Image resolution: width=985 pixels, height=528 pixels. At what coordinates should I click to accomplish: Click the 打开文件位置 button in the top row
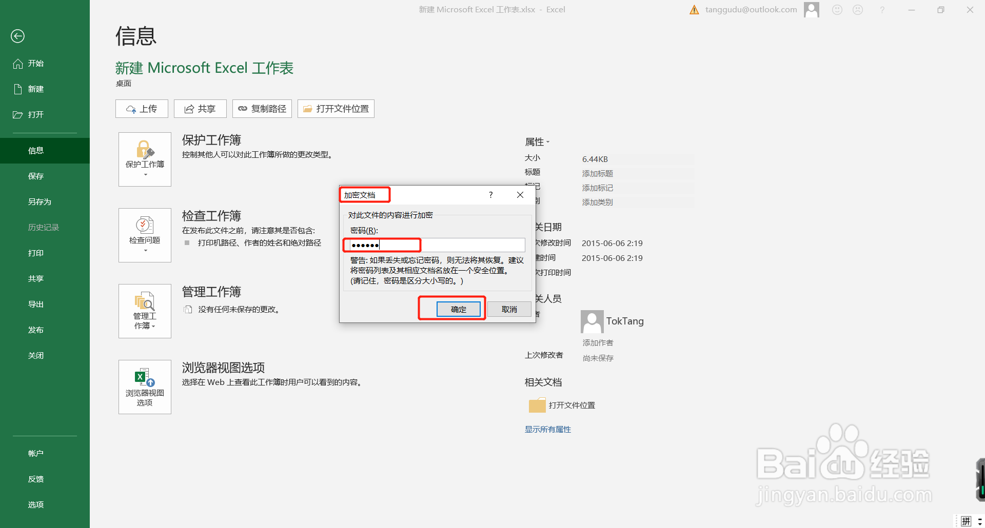[336, 109]
